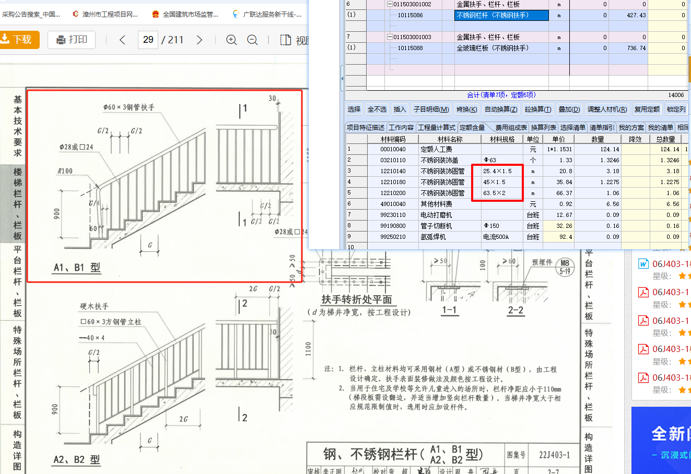
Task: Click 砼换算(T) button
Action: [538, 109]
